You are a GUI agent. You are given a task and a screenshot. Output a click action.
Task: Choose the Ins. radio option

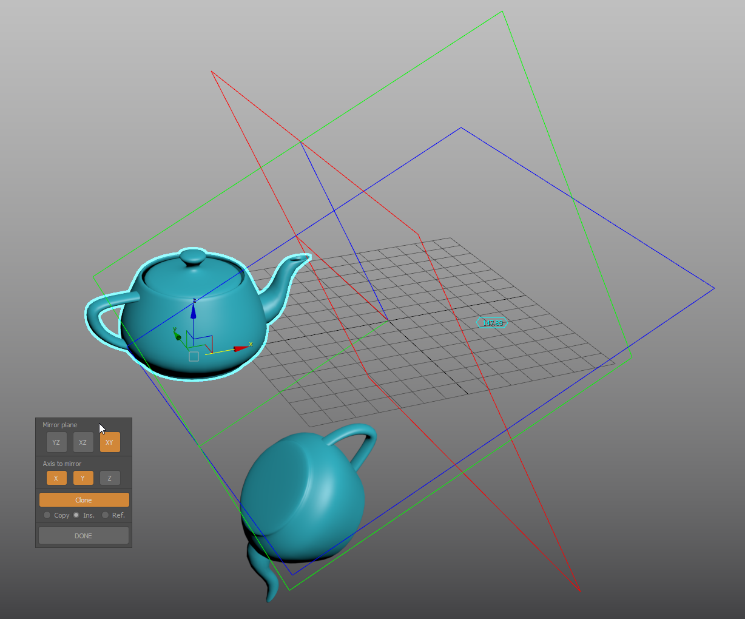point(76,515)
